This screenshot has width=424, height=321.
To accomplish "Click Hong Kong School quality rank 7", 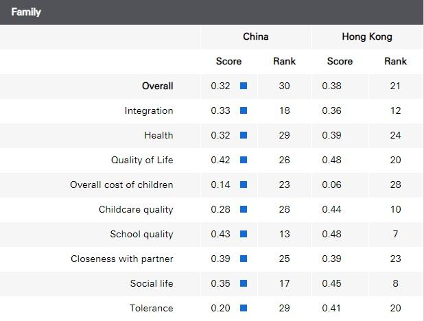I will click(395, 235).
